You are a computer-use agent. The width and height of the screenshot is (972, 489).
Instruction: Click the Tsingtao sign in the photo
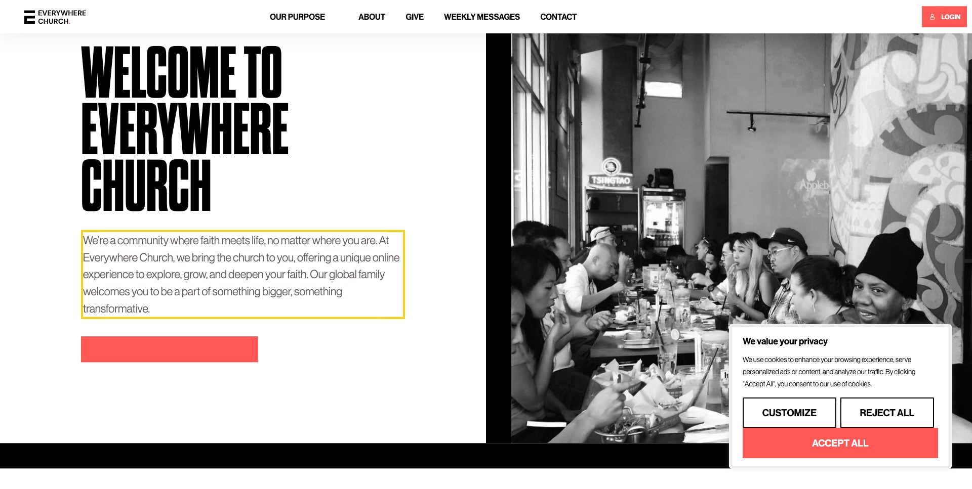coord(611,180)
